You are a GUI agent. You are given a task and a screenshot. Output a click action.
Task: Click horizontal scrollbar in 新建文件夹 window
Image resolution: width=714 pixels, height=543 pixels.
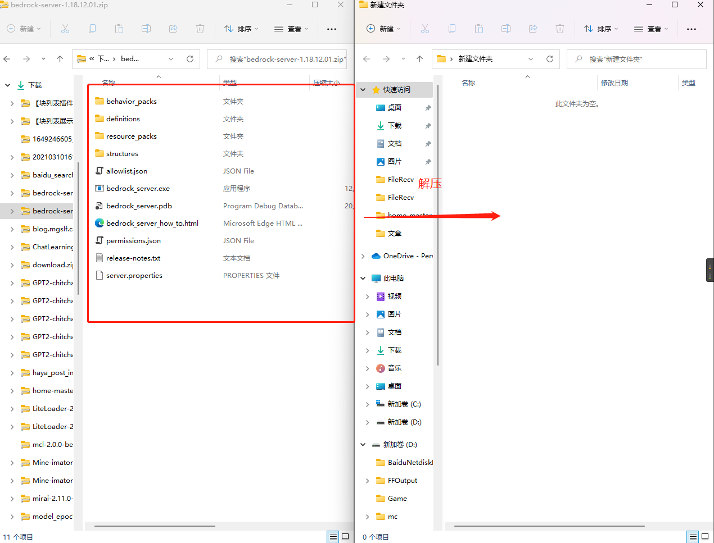pyautogui.click(x=549, y=526)
